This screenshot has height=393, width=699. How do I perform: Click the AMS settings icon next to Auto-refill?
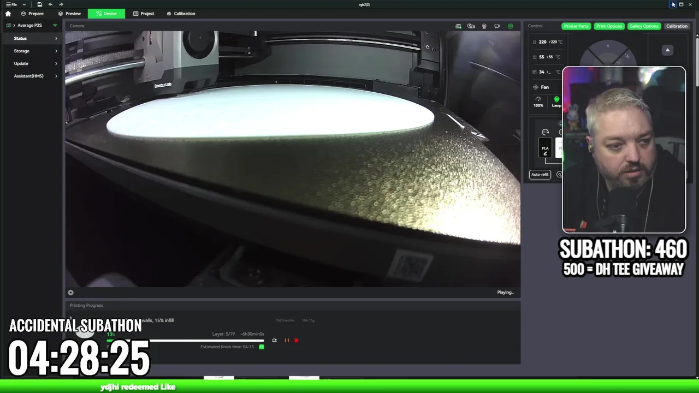click(x=559, y=175)
